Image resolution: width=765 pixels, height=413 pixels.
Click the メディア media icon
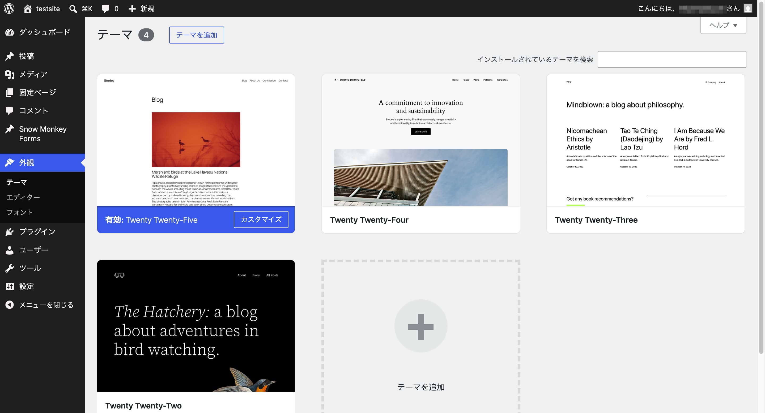click(x=10, y=74)
